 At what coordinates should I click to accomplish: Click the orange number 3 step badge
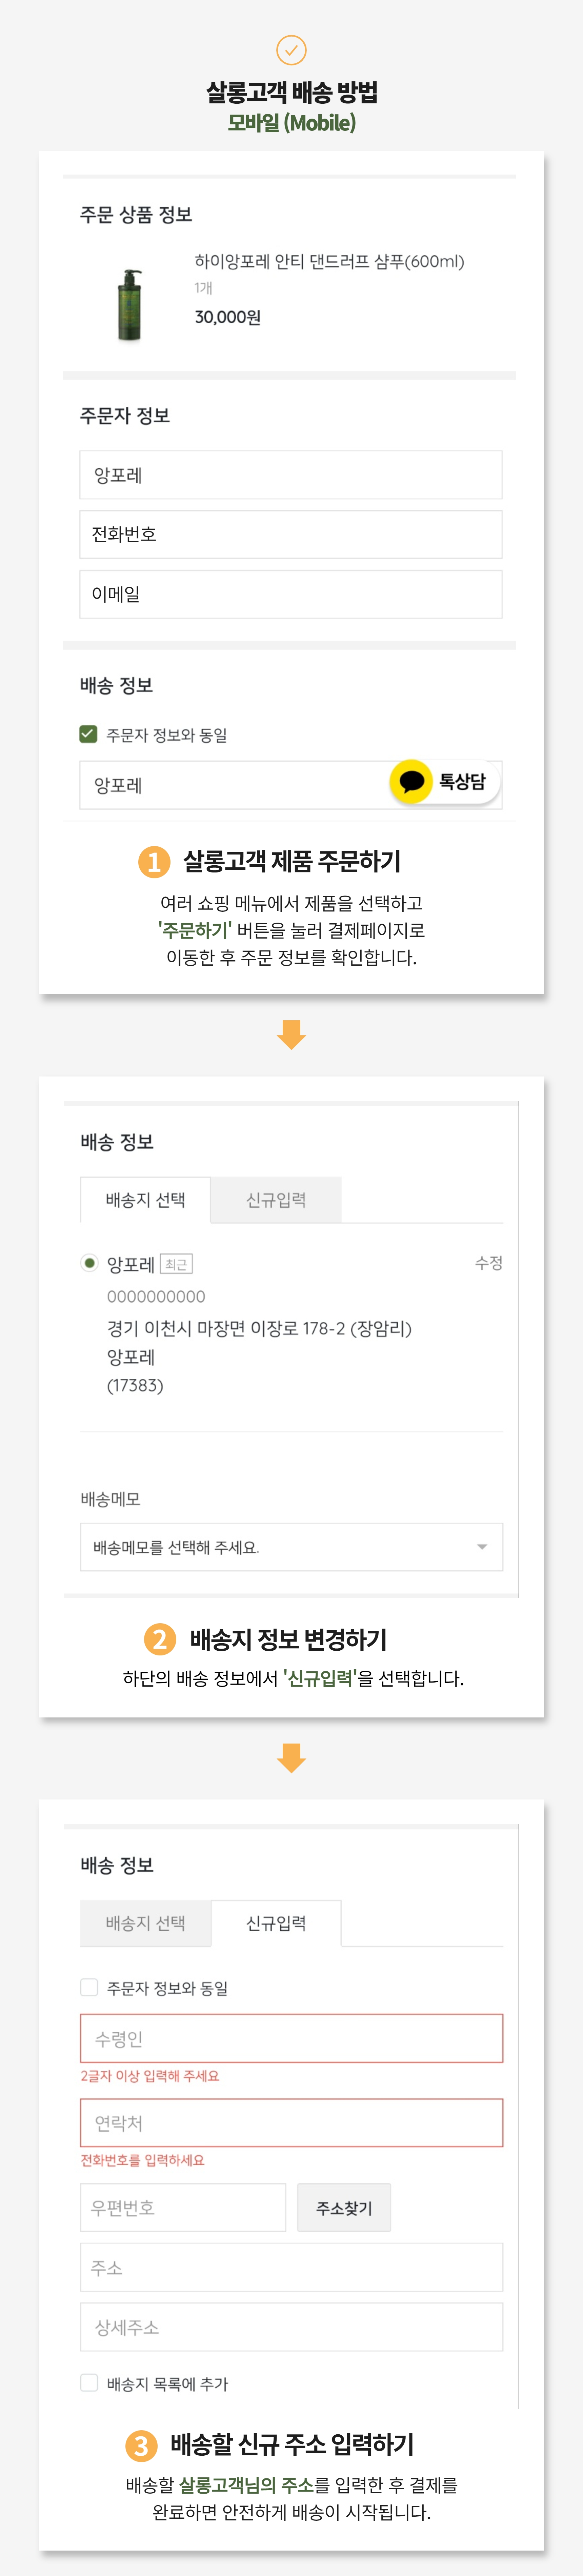[141, 2445]
